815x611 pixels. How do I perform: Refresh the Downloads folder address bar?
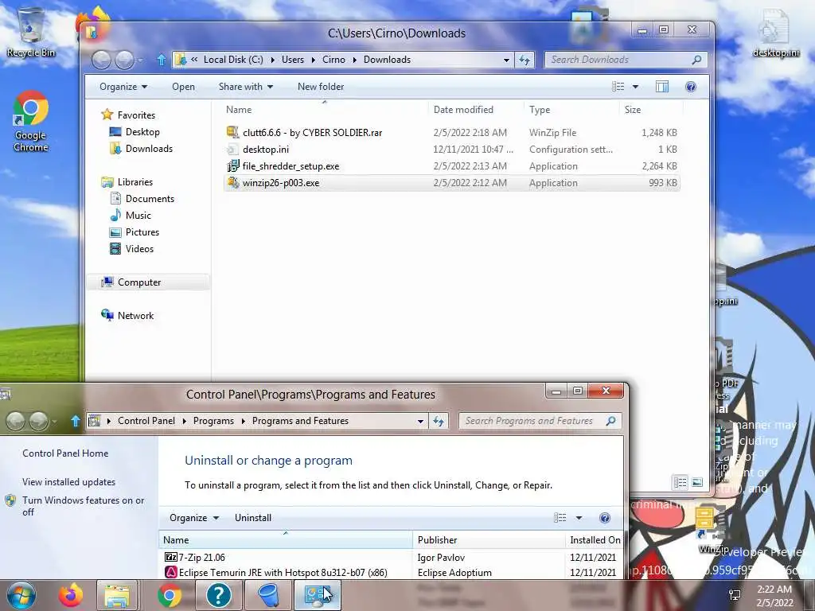[x=524, y=60]
